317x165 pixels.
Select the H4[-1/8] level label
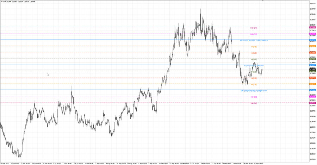[x=254, y=97]
